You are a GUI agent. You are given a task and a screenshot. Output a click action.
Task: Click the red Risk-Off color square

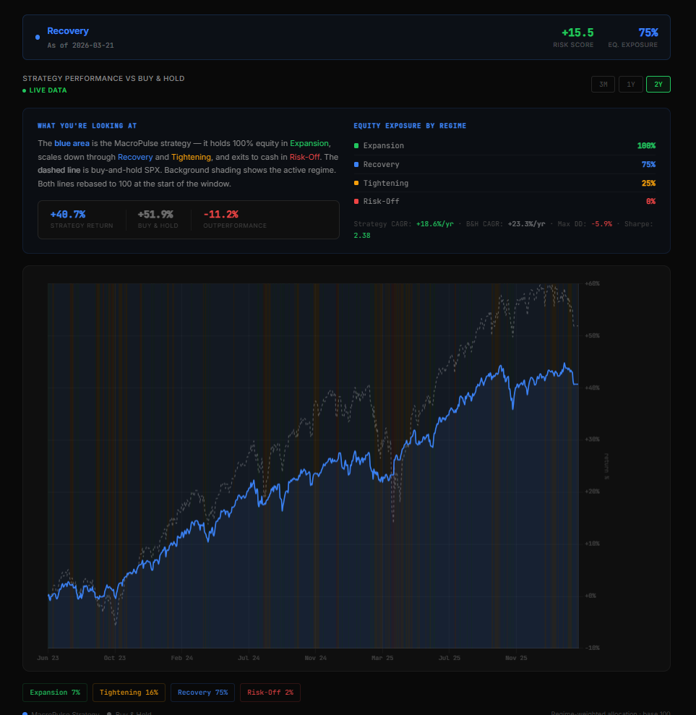pyautogui.click(x=356, y=202)
